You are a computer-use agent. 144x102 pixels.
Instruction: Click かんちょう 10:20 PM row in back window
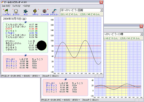click(61, 92)
